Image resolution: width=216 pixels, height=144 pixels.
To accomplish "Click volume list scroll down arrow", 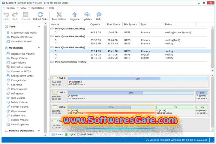I will coord(213,70).
